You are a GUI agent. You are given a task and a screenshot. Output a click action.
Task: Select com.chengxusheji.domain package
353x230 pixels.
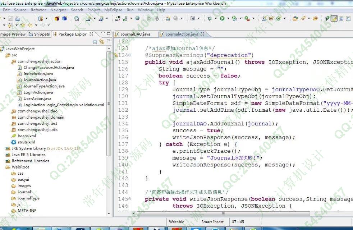click(x=41, y=117)
